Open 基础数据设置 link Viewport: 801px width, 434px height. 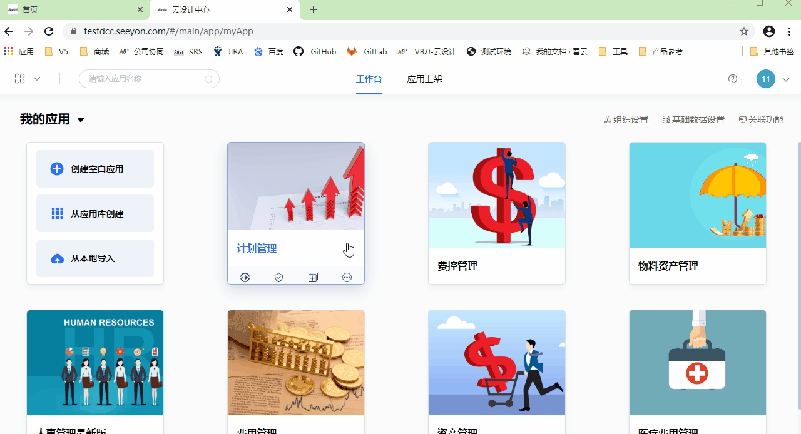tap(693, 119)
